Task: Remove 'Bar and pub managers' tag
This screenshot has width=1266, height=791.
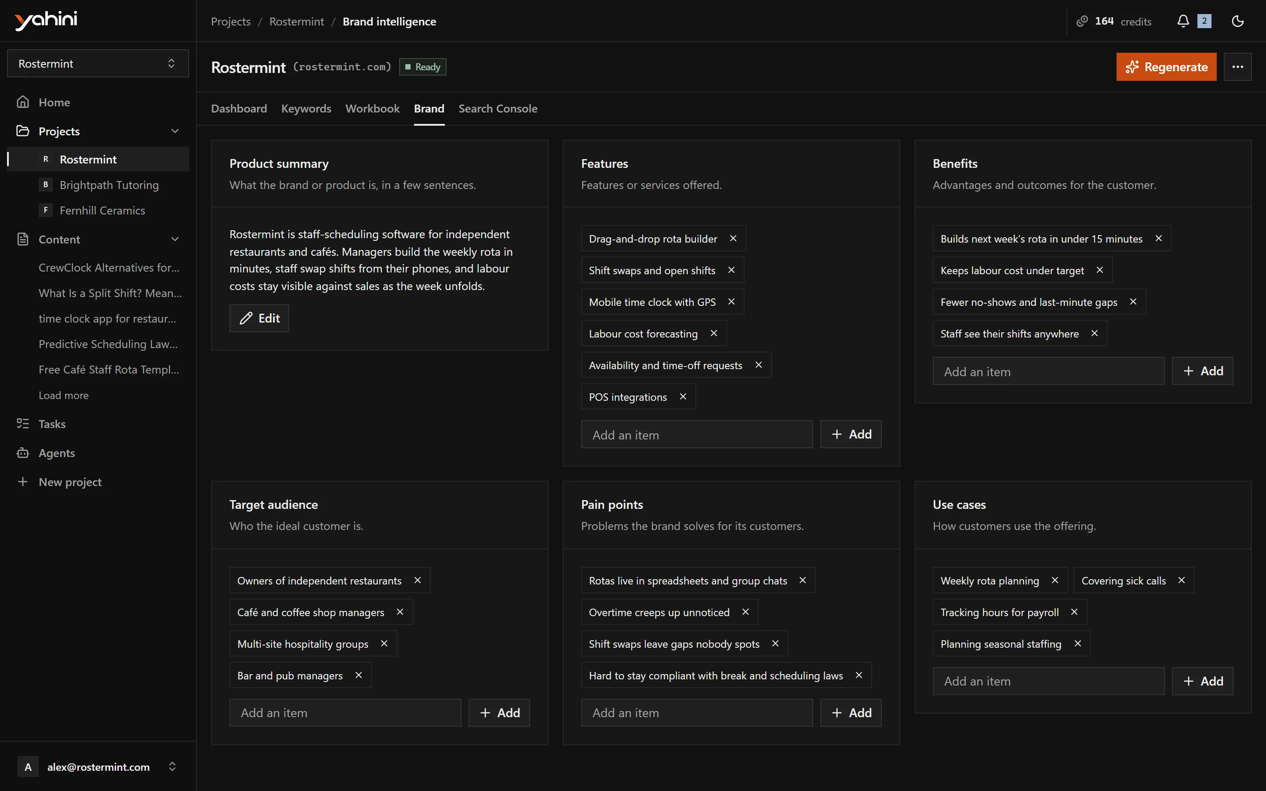Action: [x=358, y=675]
